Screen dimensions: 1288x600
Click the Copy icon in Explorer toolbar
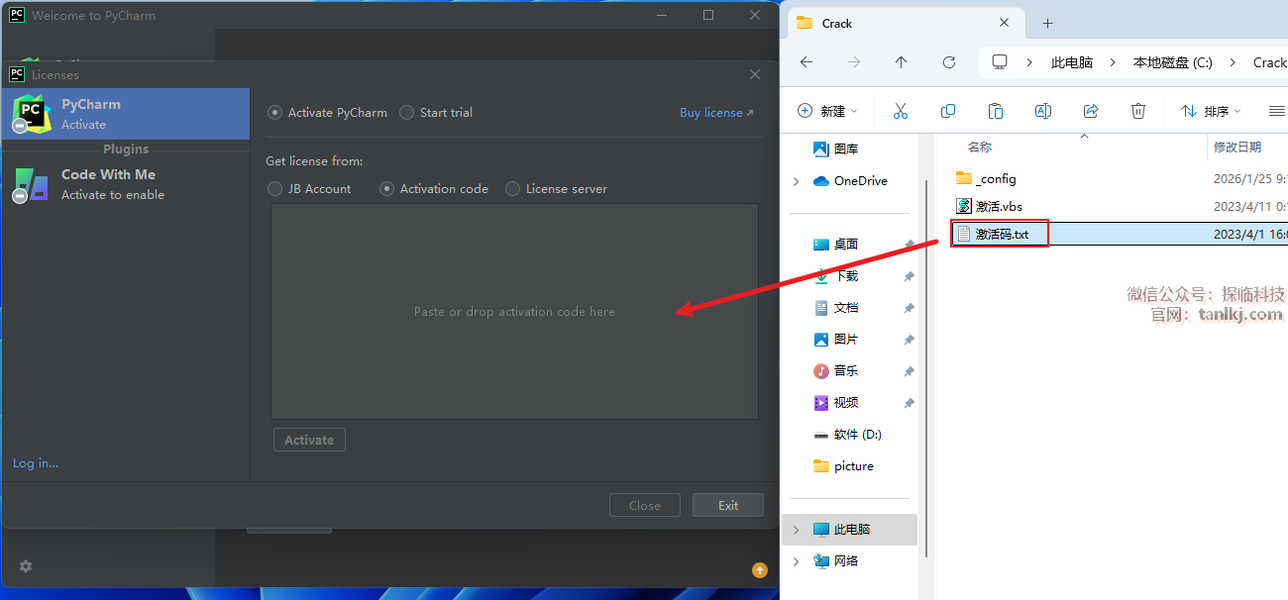[x=948, y=111]
